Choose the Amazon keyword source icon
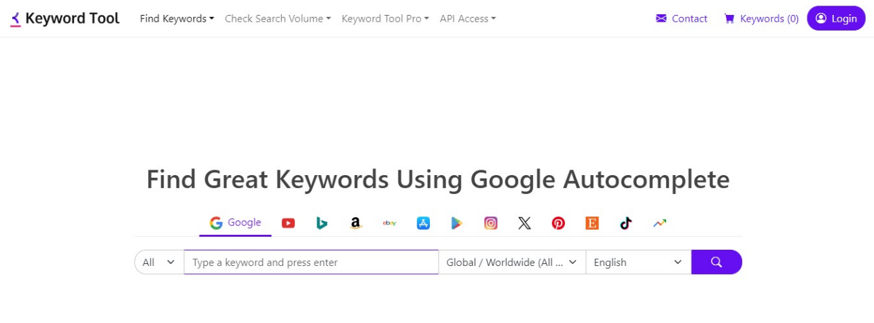 coord(356,223)
